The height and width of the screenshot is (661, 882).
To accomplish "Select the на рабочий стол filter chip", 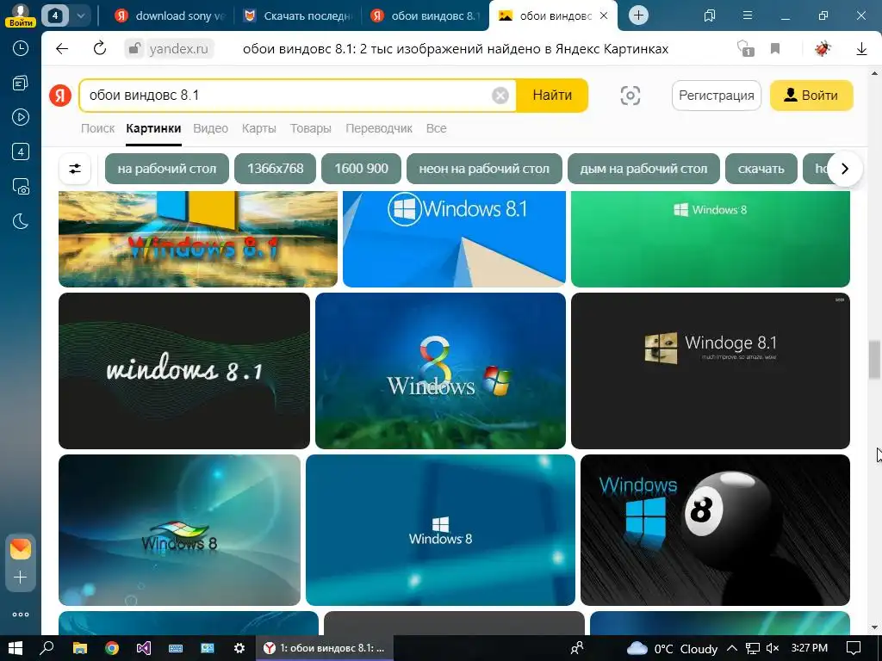I will tap(167, 169).
